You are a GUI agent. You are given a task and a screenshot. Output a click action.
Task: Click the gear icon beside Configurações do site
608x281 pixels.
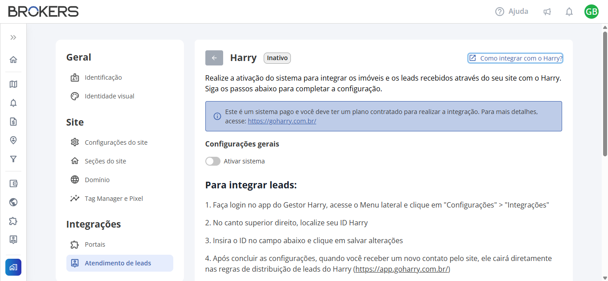click(75, 143)
